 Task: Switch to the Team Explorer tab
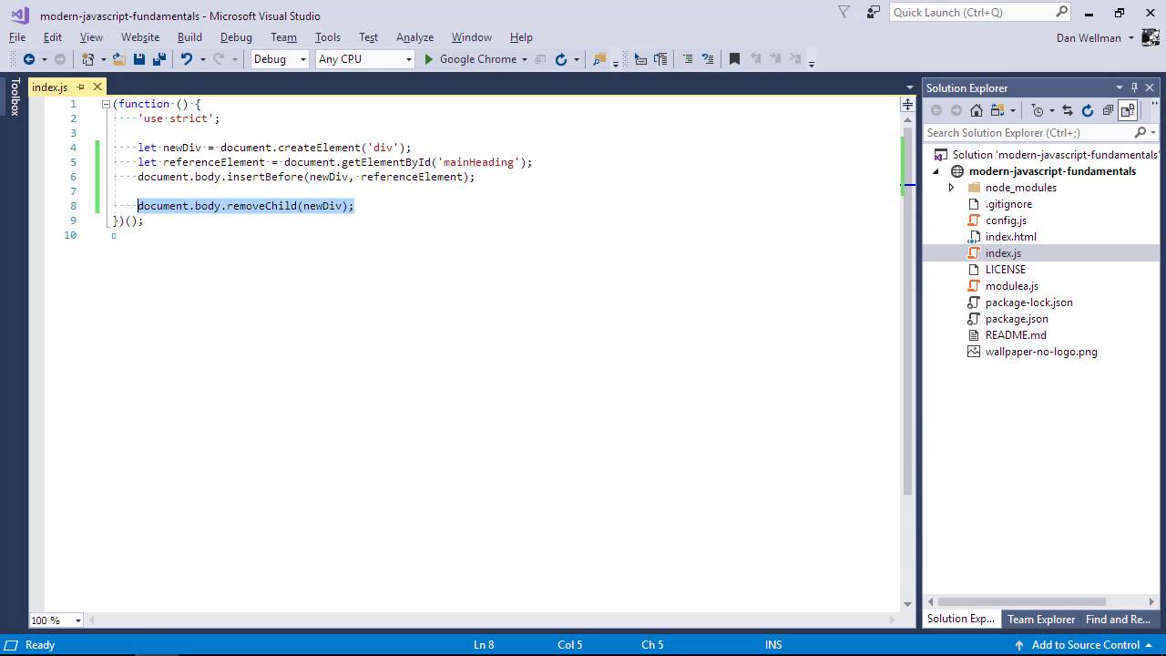click(1041, 620)
